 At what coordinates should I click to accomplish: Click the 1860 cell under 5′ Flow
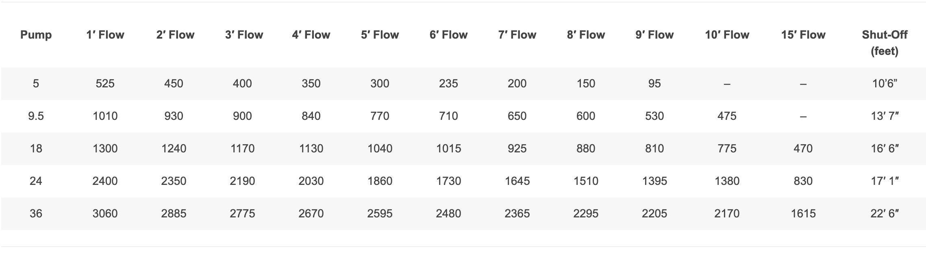(x=380, y=181)
